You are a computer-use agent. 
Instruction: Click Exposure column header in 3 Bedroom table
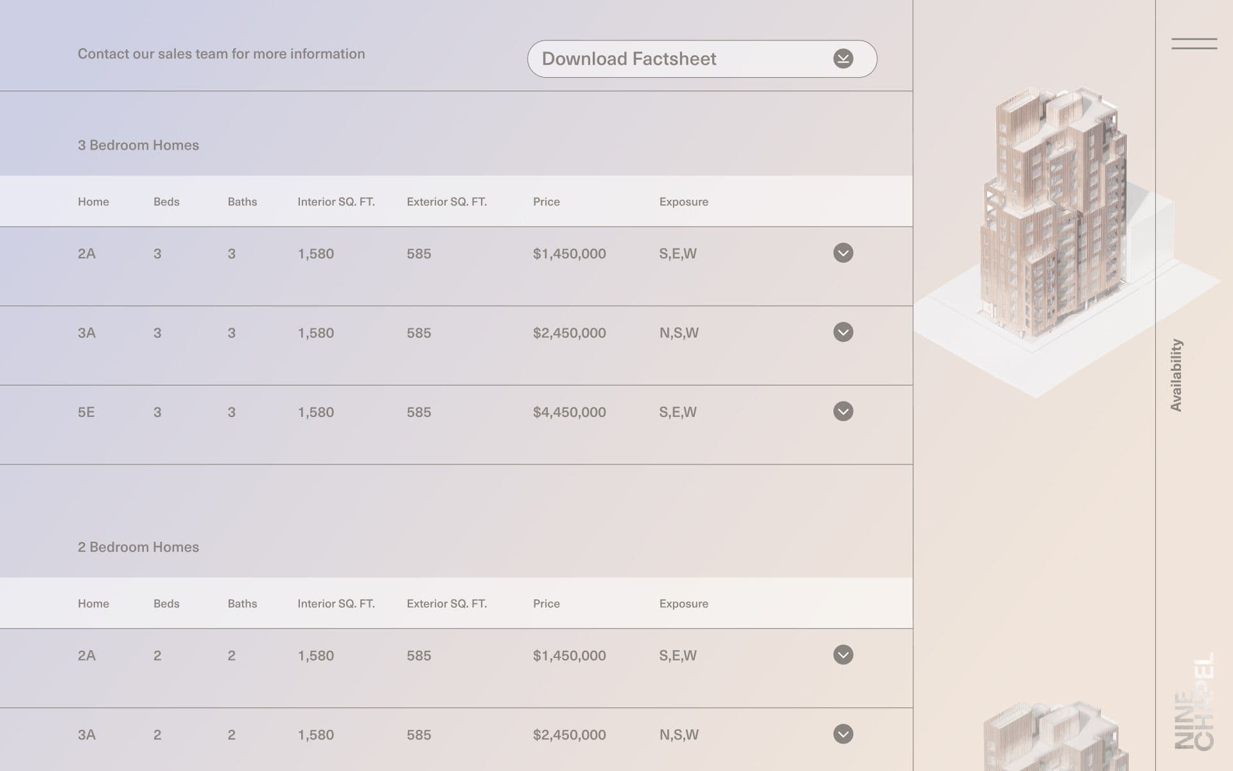point(683,202)
